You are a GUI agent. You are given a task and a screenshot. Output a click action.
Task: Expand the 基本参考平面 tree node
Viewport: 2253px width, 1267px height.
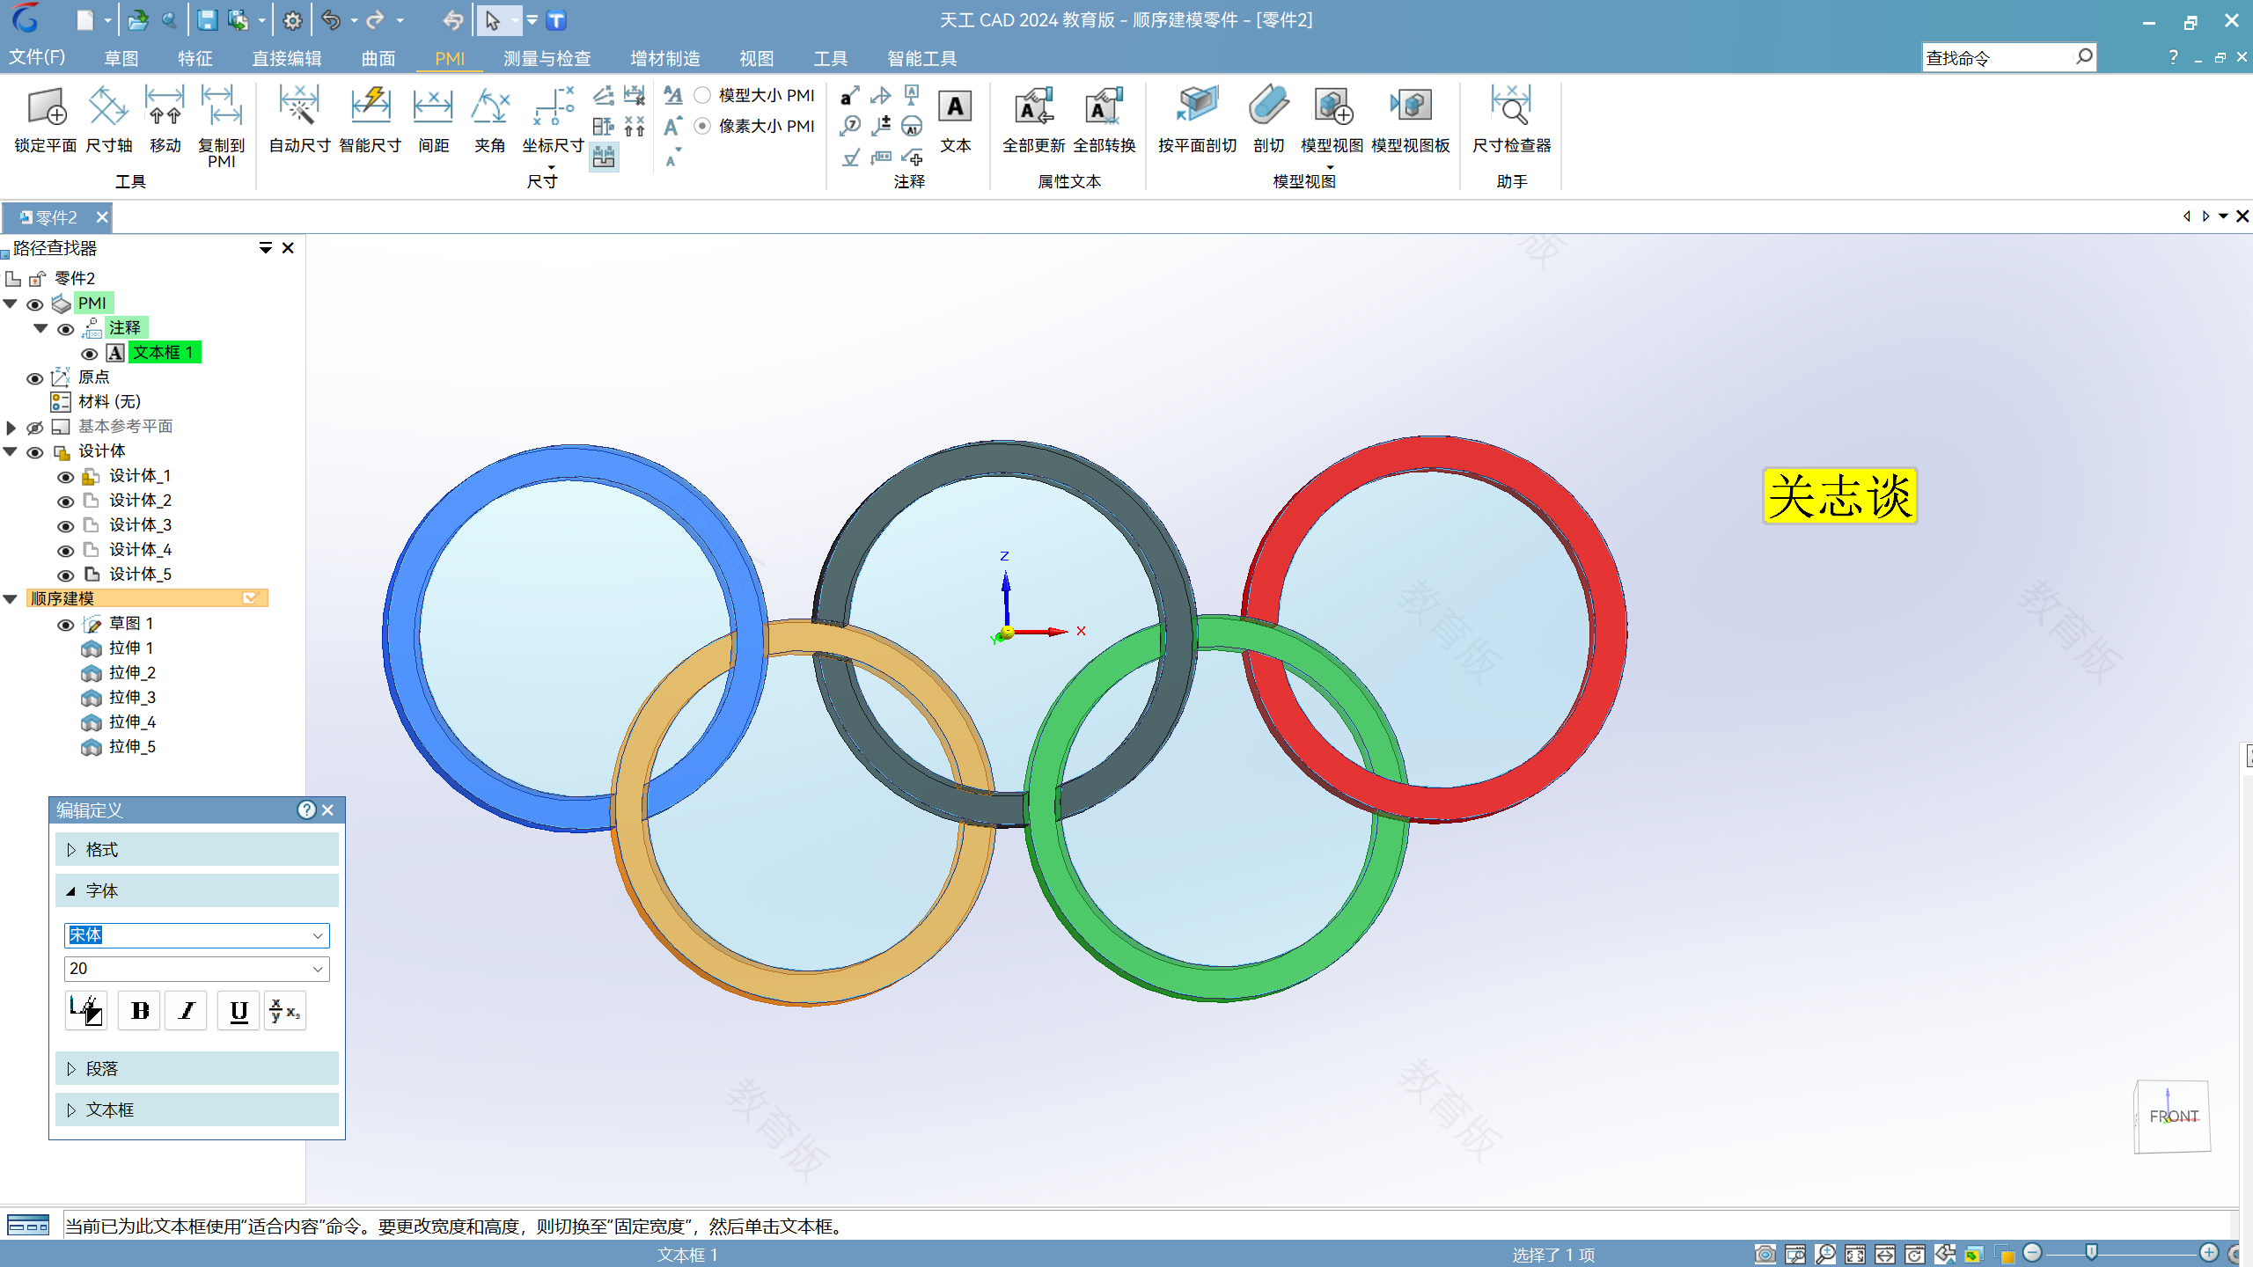[11, 428]
